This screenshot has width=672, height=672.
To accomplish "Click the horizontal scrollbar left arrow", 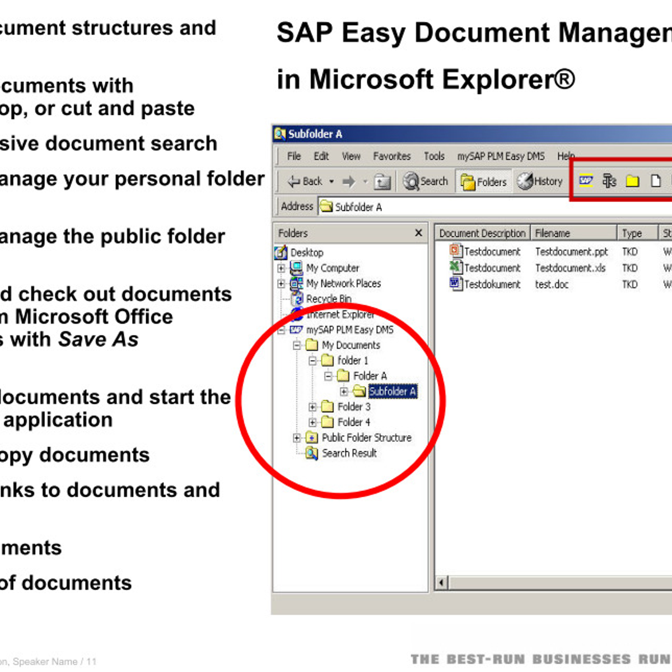I will point(442,583).
